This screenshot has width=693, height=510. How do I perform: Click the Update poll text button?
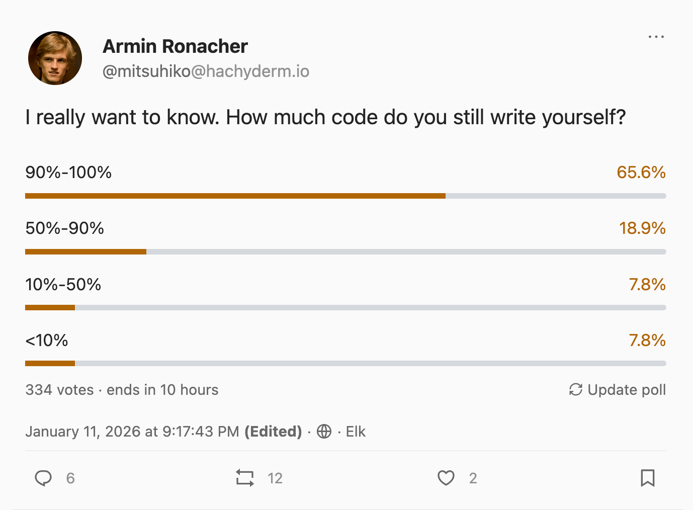(x=627, y=390)
